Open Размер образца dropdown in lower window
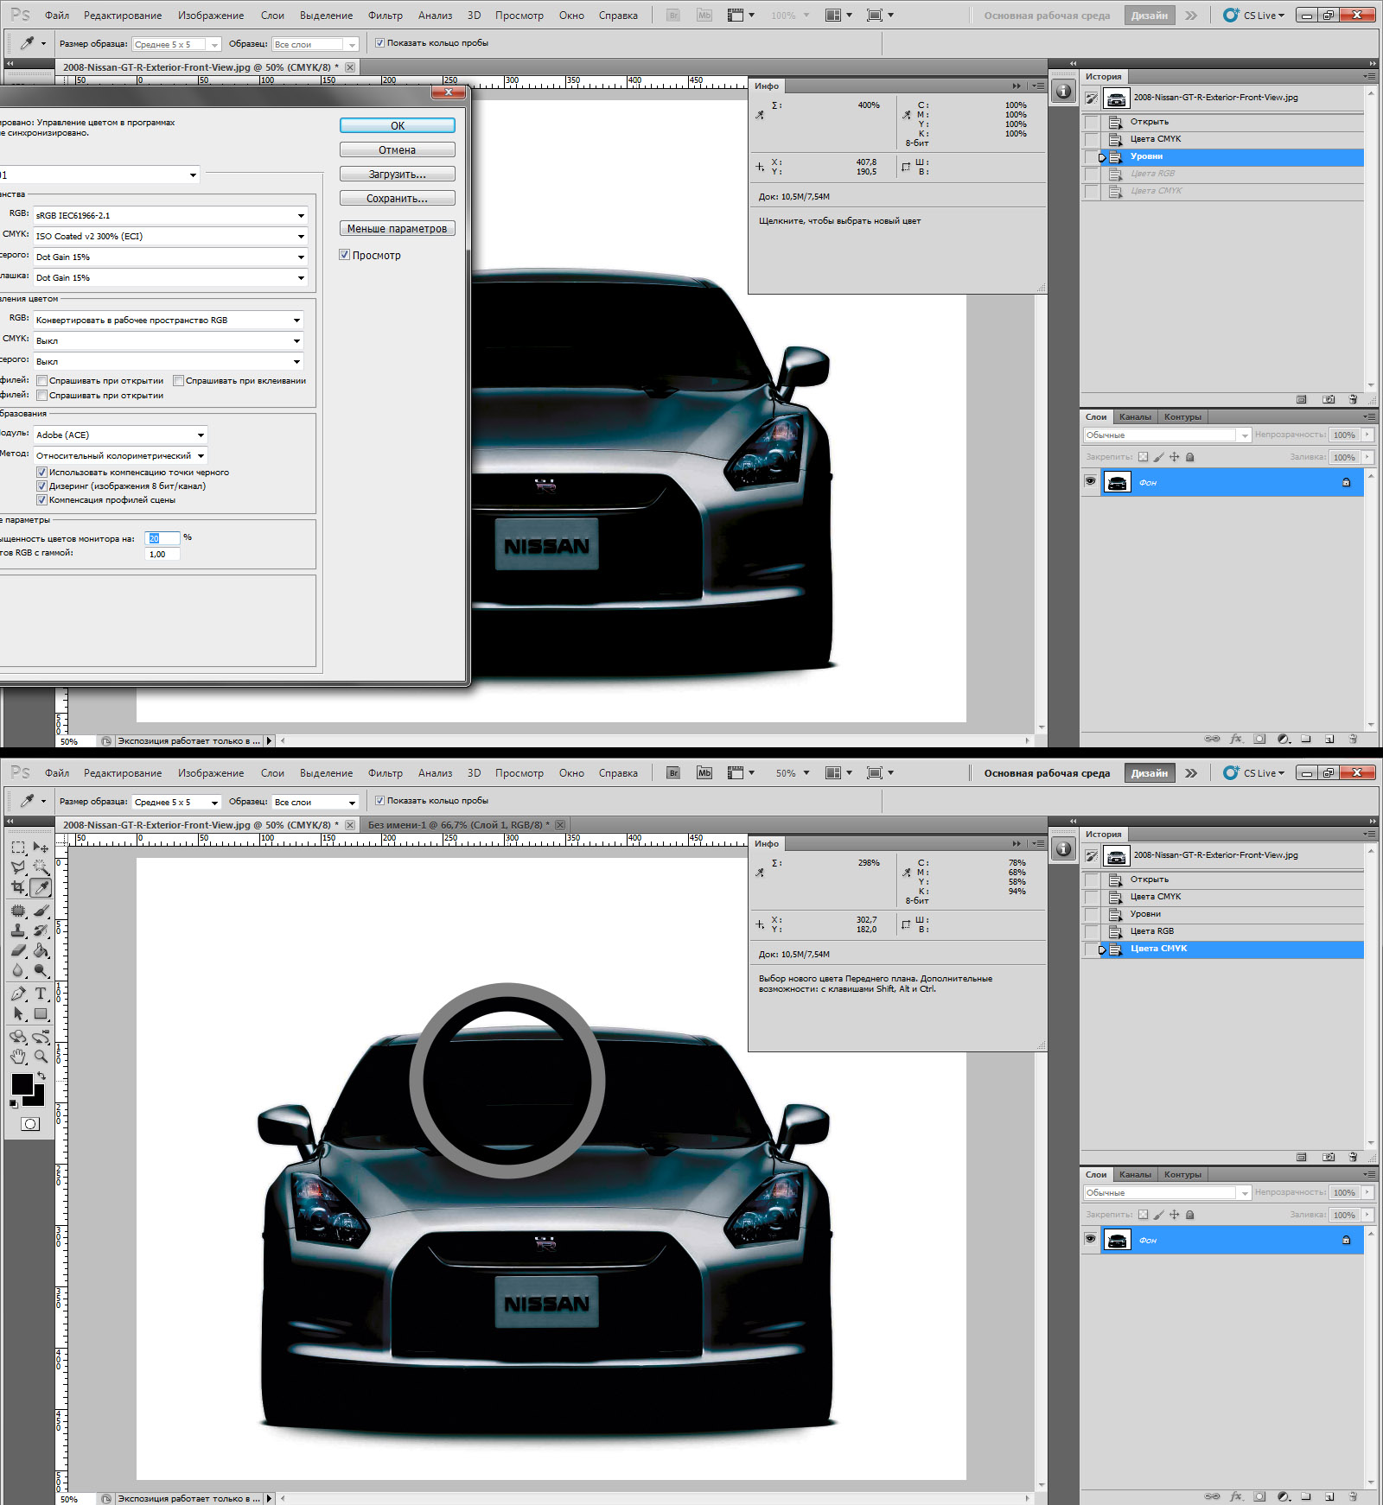 (x=177, y=802)
